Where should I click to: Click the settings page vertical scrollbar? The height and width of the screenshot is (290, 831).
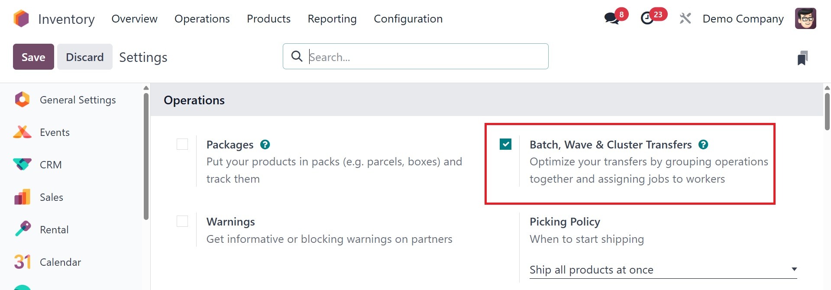827,113
